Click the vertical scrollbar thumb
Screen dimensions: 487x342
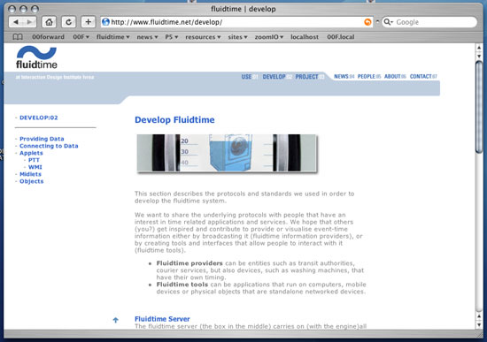click(479, 106)
